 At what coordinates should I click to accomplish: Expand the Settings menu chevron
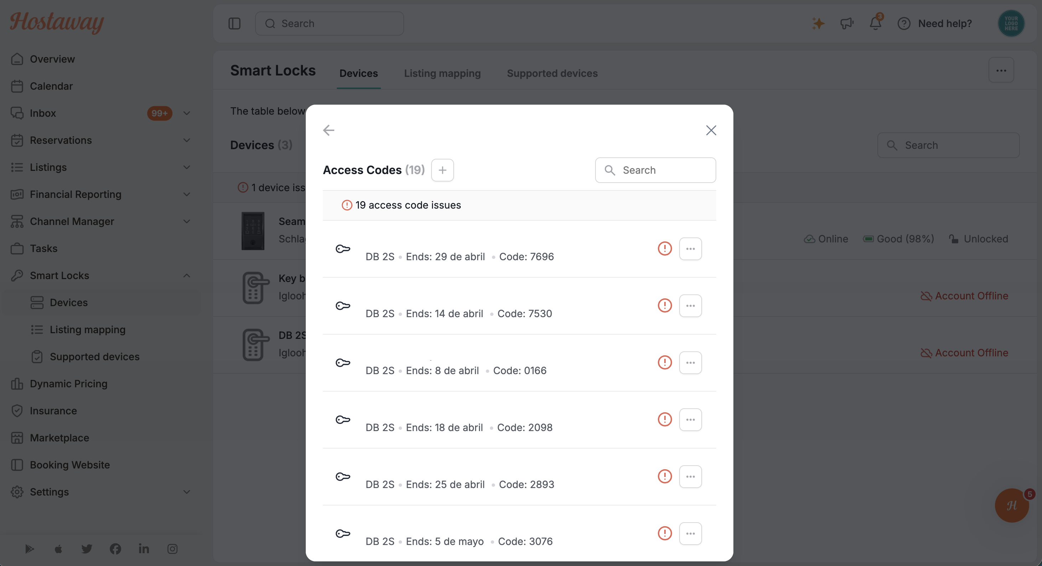click(186, 492)
